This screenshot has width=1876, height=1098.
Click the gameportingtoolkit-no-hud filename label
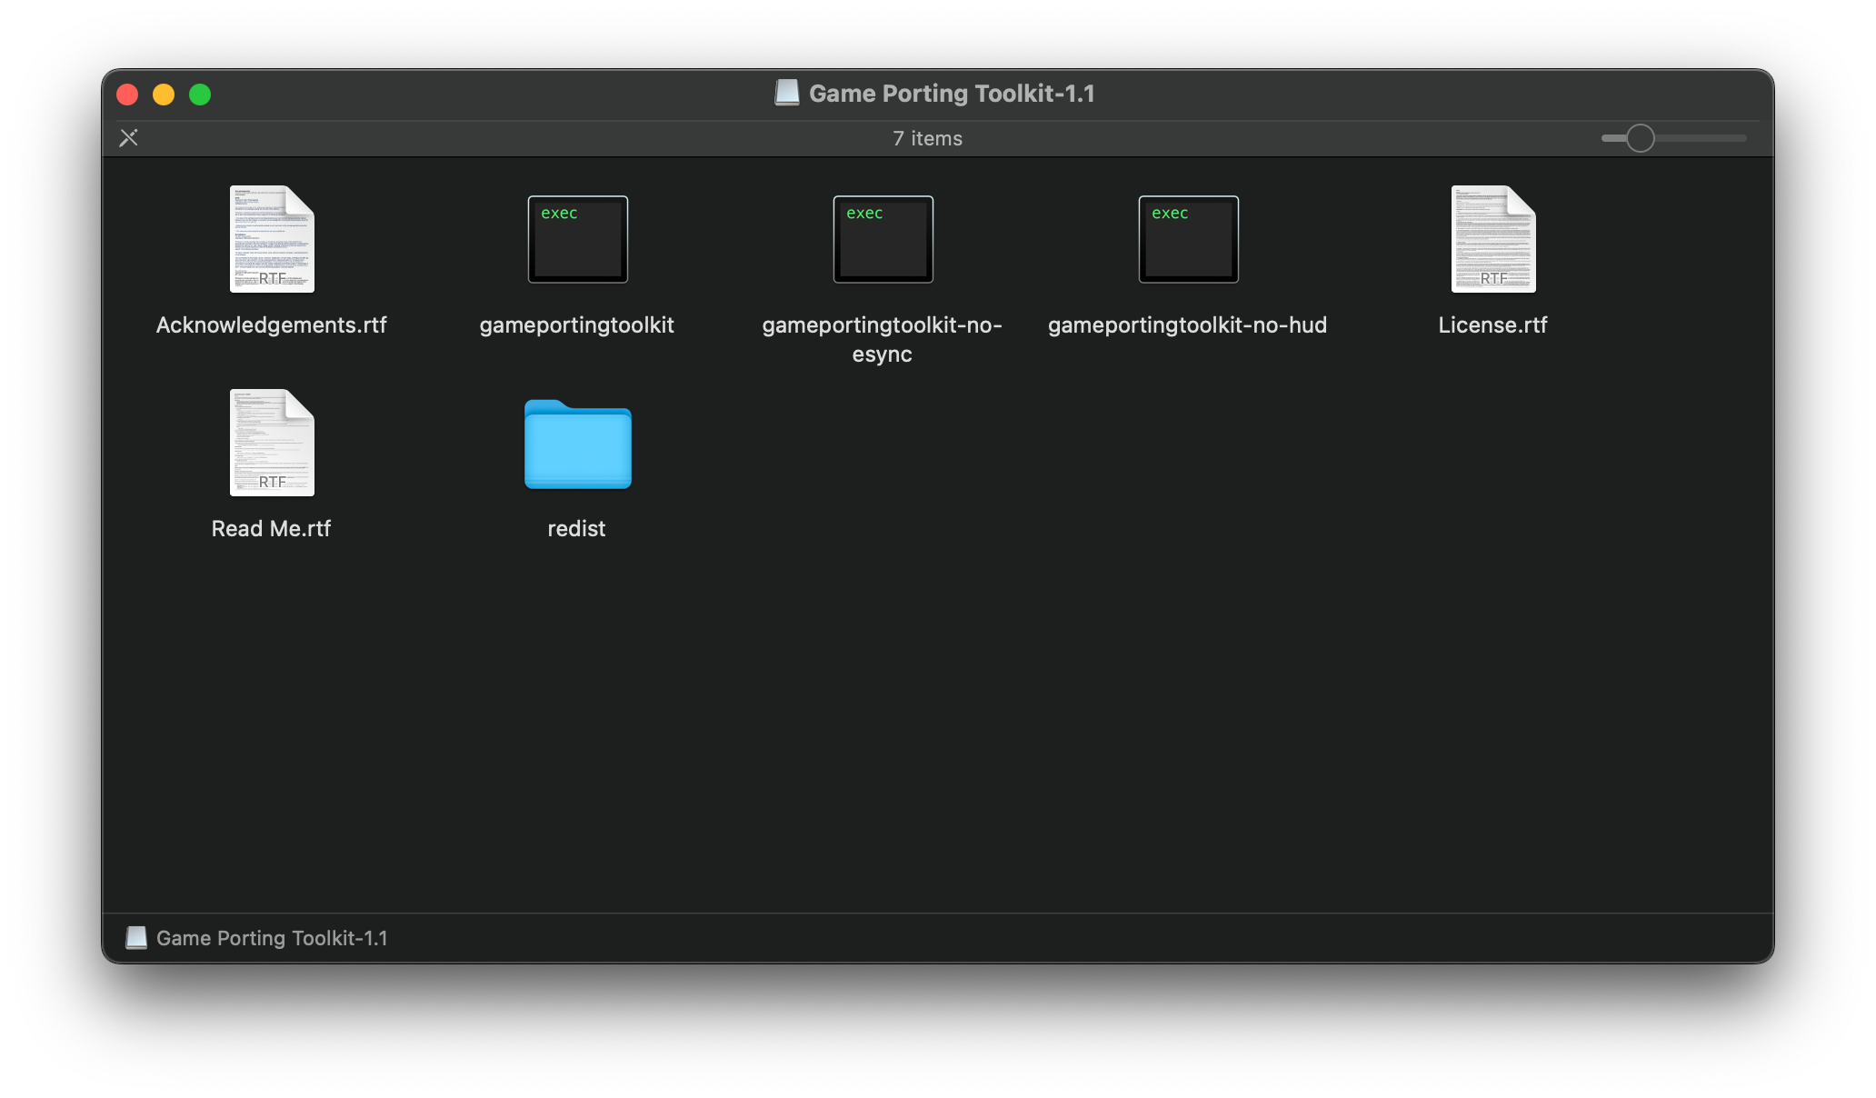pos(1187,325)
